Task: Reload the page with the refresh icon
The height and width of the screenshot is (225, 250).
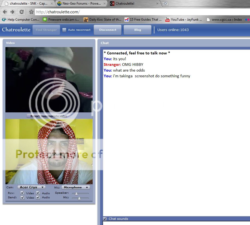Action: [22, 12]
